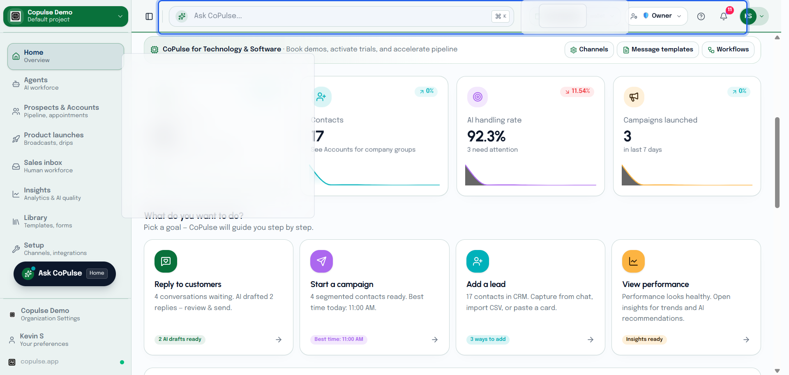Screen dimensions: 789x375
Task: Click the user avatar in the header
Action: click(748, 16)
